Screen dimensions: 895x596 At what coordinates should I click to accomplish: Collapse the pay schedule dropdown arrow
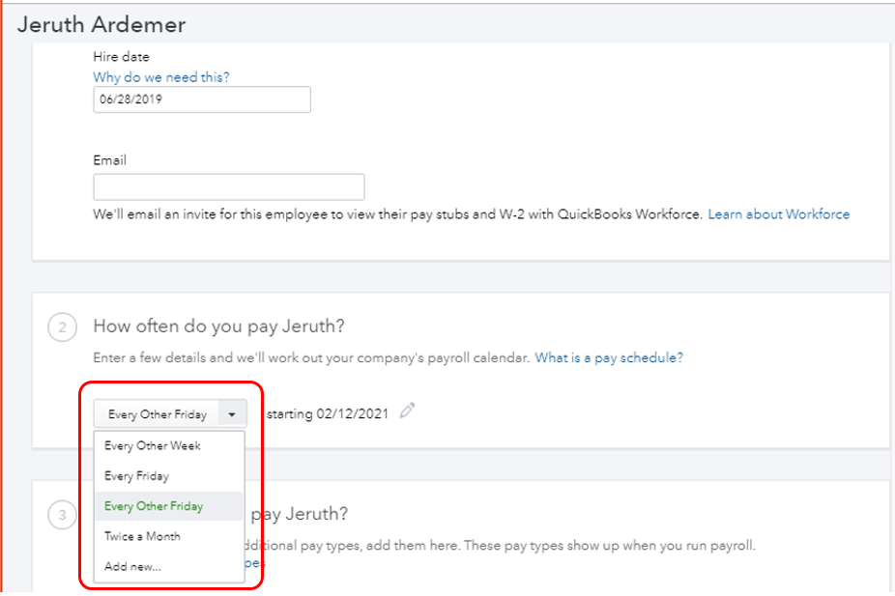tap(232, 414)
